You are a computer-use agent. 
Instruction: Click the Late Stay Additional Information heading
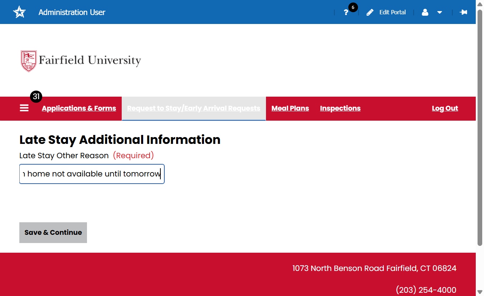coord(120,140)
